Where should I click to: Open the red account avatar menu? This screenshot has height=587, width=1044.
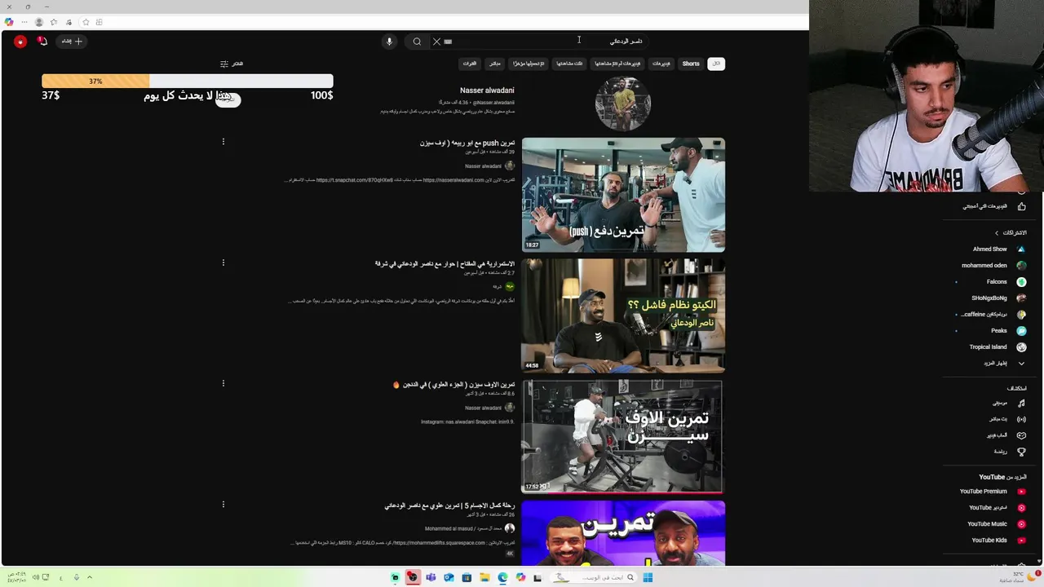click(20, 41)
